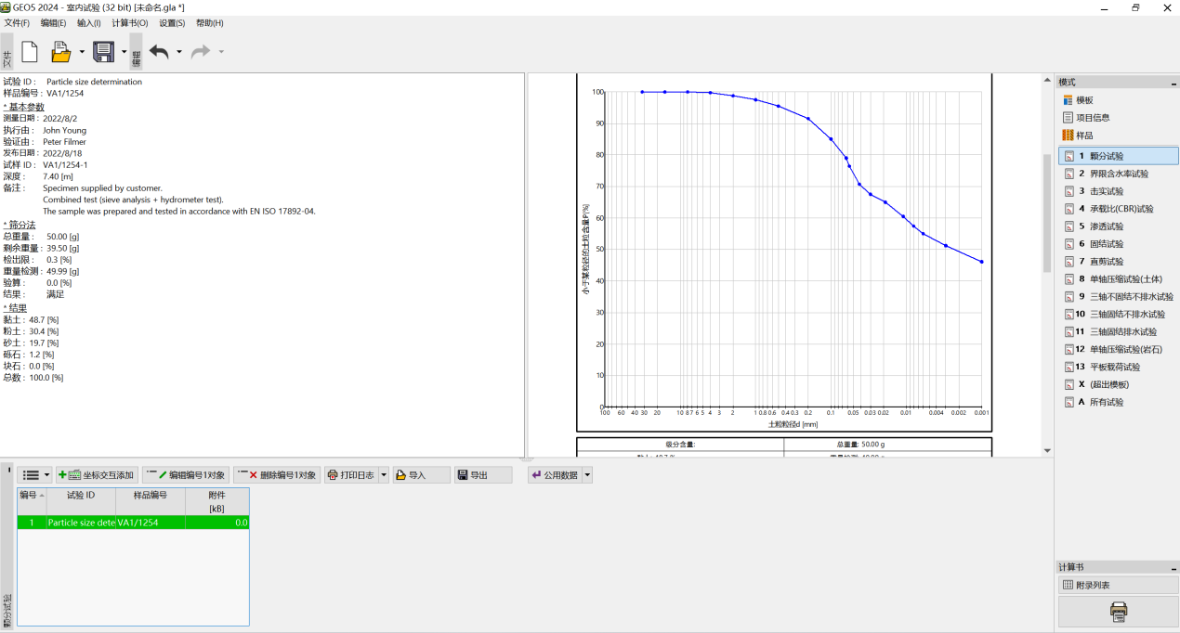
Task: Sort the table by the 编号 column header
Action: click(32, 501)
